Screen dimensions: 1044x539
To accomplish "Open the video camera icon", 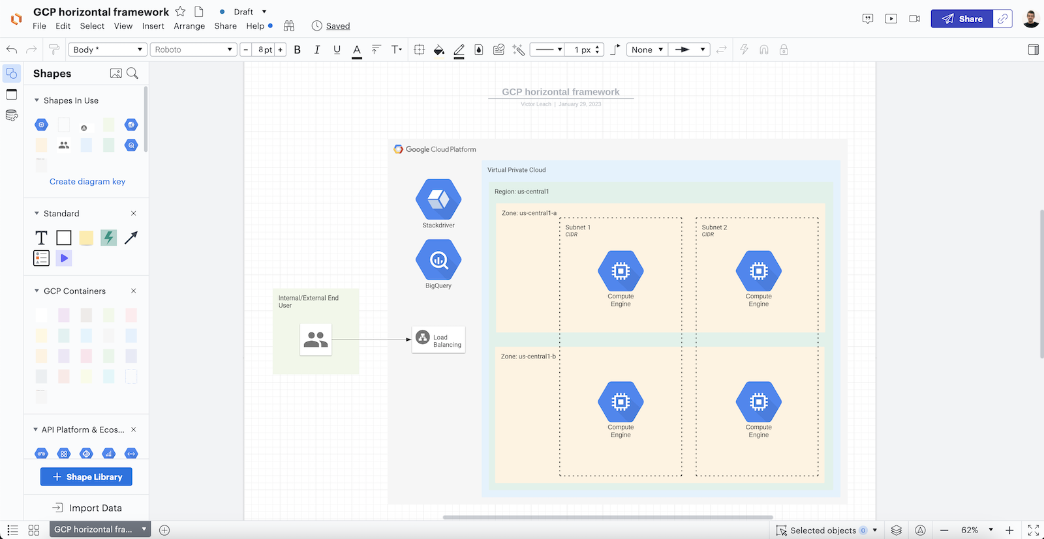I will point(915,19).
